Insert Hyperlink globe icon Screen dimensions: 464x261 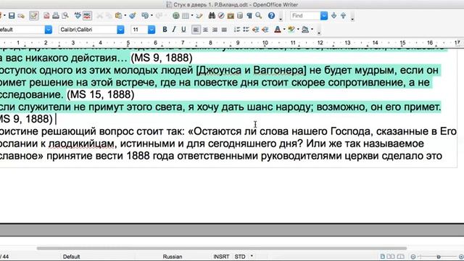click(176, 16)
